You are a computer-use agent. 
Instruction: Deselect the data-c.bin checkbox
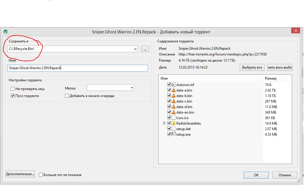coord(169,101)
